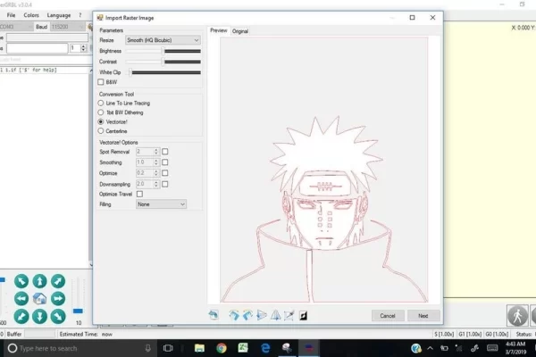The height and width of the screenshot is (357, 536).
Task: Launch Google Chrome from the taskbar
Action: coord(222,348)
